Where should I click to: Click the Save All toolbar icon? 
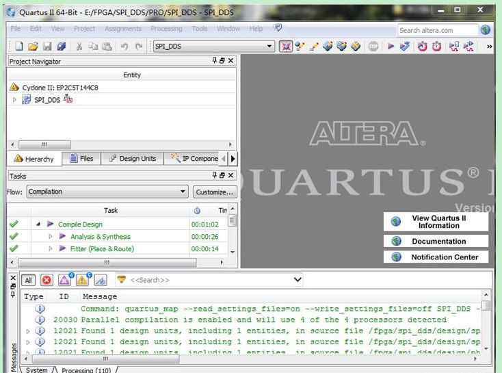pyautogui.click(x=61, y=47)
